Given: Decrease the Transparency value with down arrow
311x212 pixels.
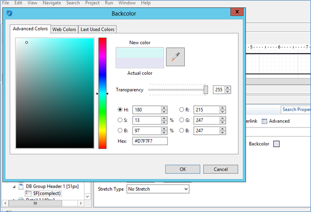Looking at the screenshot, I should click(228, 92).
